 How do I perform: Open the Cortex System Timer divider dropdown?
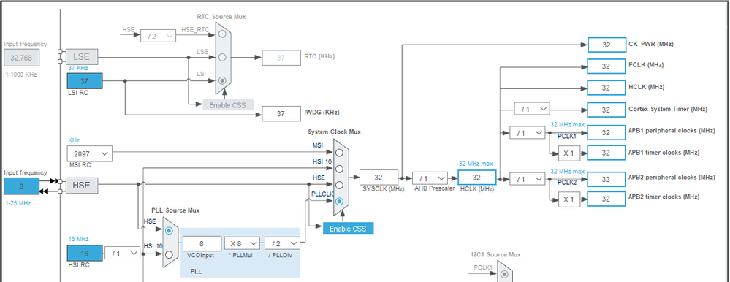532,109
